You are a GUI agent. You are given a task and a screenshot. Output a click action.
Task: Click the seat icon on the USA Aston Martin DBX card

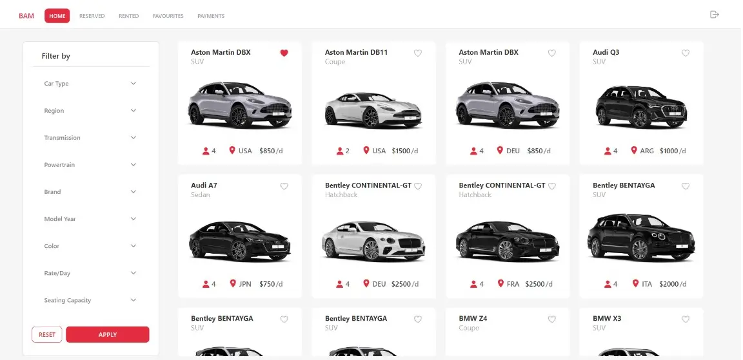[206, 151]
